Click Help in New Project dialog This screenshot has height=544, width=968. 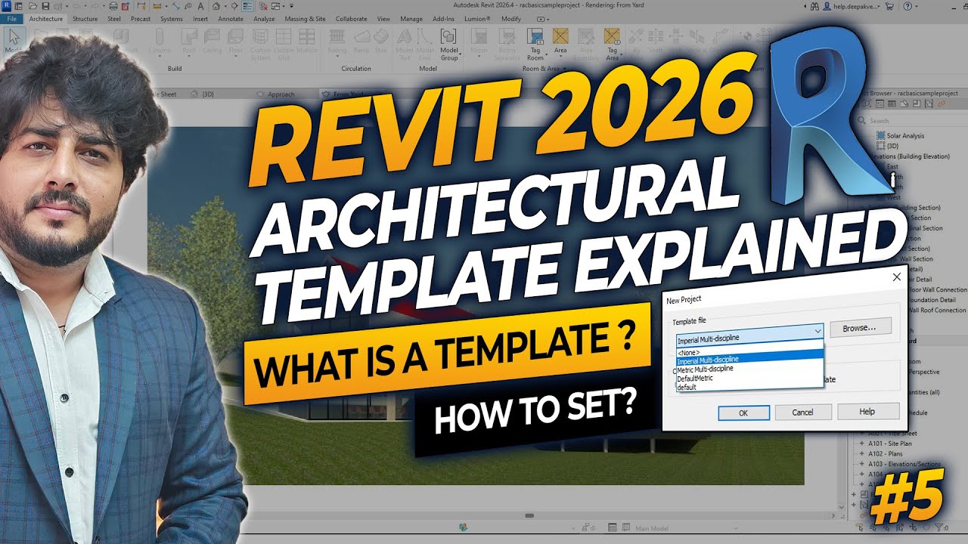coord(867,411)
